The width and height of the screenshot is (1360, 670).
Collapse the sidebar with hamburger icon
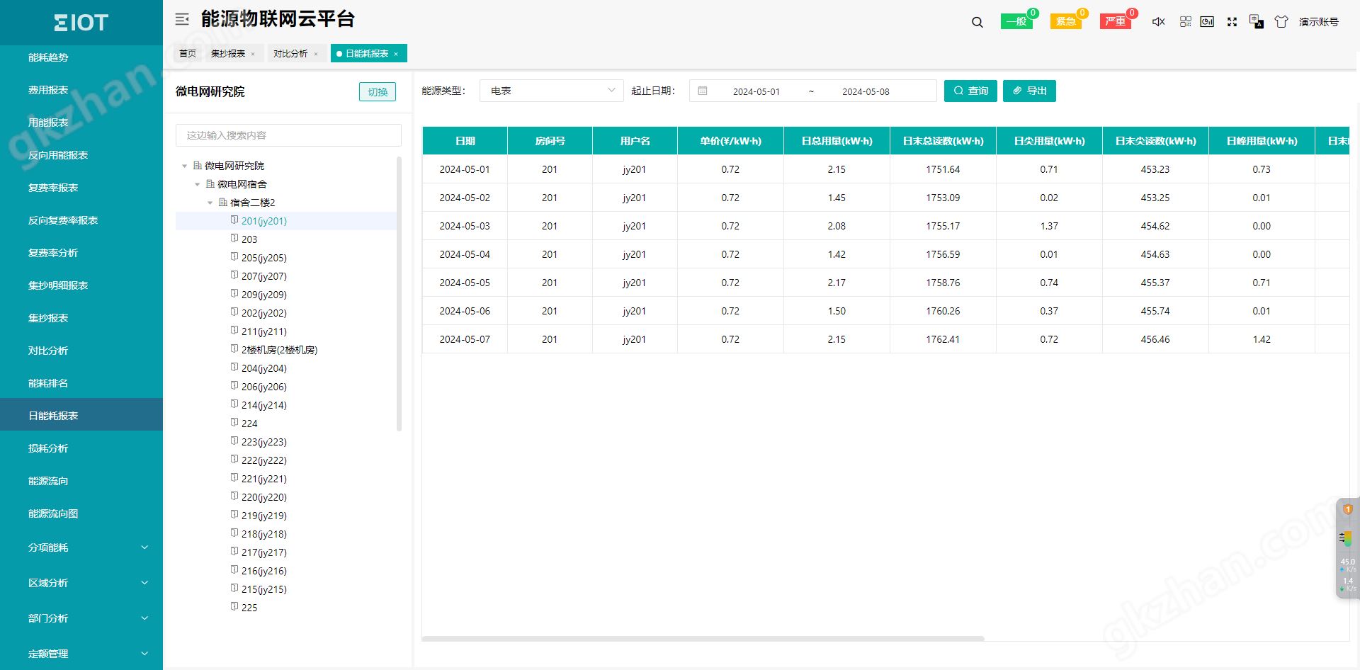(182, 20)
